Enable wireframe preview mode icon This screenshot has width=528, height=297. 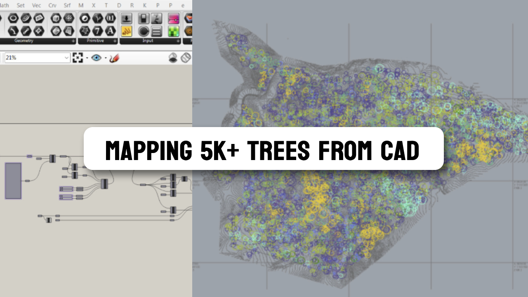tap(185, 58)
